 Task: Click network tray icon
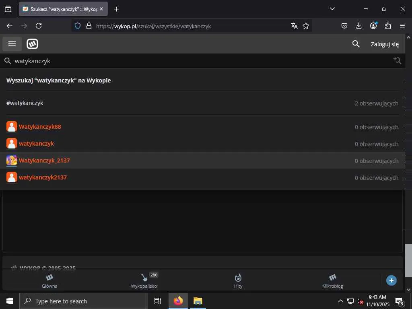[350, 301]
